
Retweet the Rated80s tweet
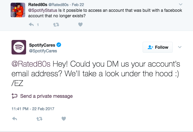point(56,25)
